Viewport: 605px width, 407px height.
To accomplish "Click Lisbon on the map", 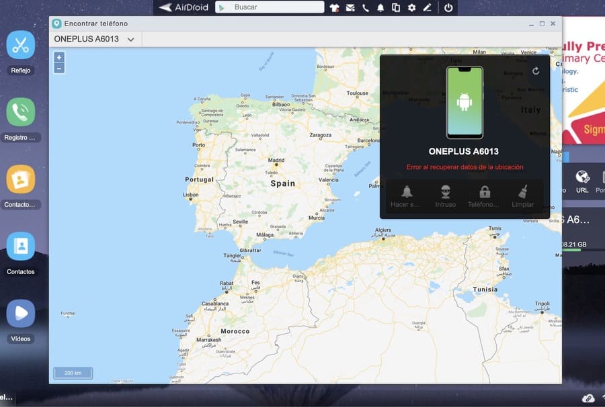I will coord(191,195).
